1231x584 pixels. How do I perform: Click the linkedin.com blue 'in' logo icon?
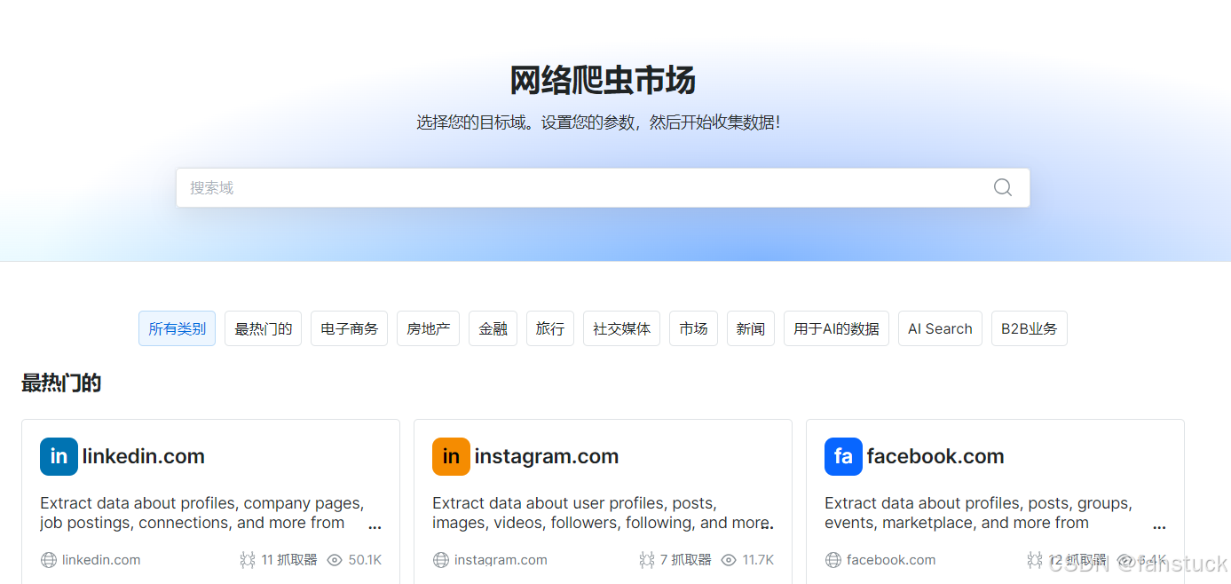(59, 456)
